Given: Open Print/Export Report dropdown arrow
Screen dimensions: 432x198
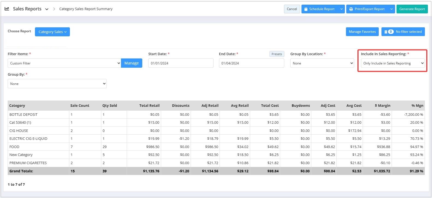Looking at the screenshot, I should click(391, 9).
